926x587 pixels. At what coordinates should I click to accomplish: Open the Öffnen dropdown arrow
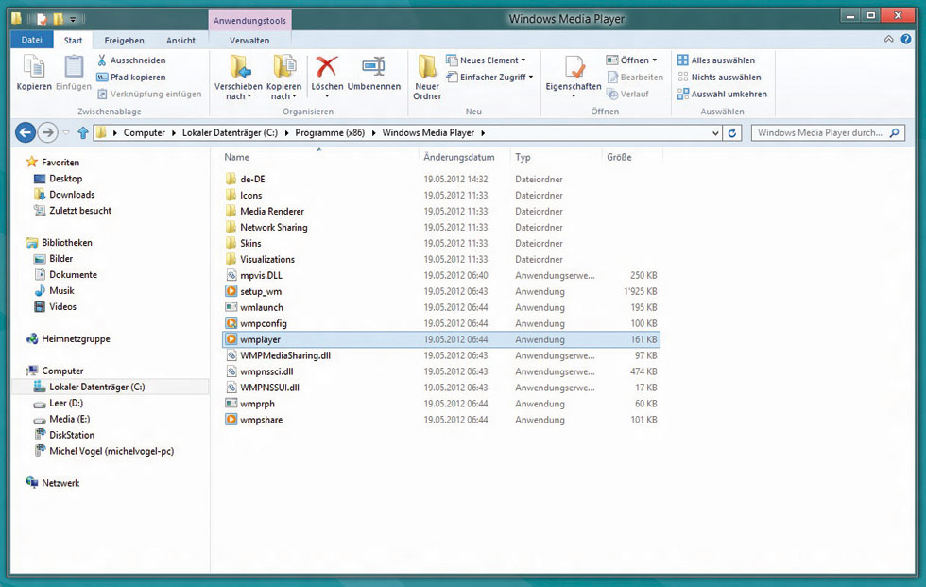click(654, 60)
